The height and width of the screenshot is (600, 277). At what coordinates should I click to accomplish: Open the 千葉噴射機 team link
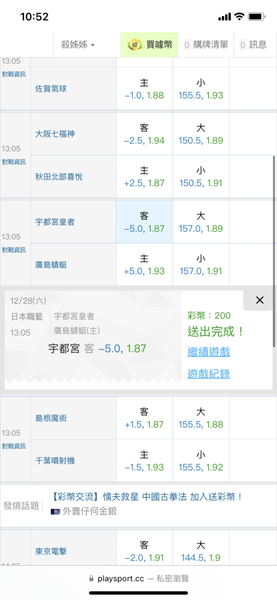[x=55, y=461]
